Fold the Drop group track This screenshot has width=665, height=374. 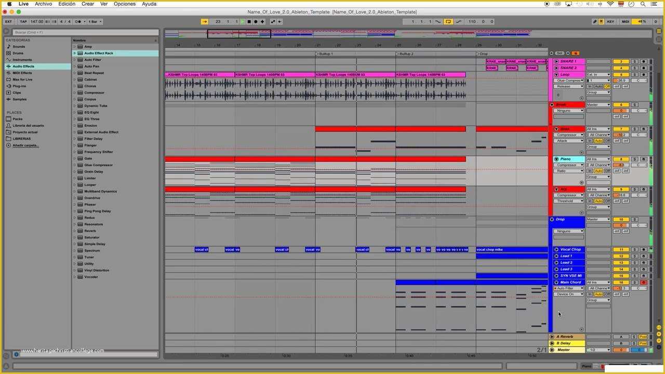tap(552, 219)
